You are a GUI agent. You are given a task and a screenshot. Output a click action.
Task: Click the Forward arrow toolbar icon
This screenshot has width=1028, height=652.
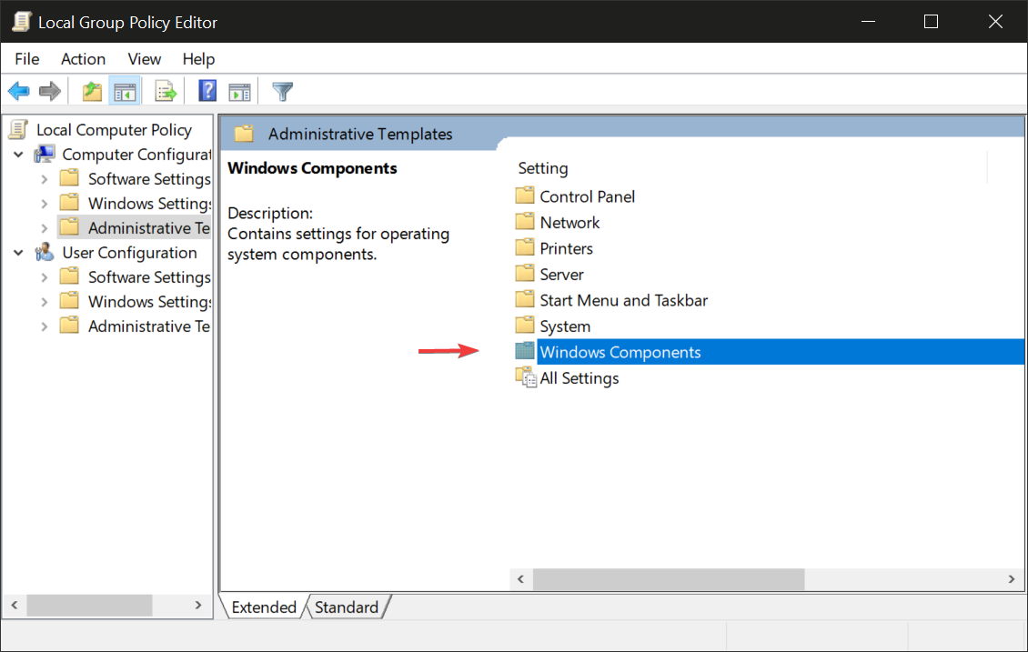pyautogui.click(x=50, y=91)
